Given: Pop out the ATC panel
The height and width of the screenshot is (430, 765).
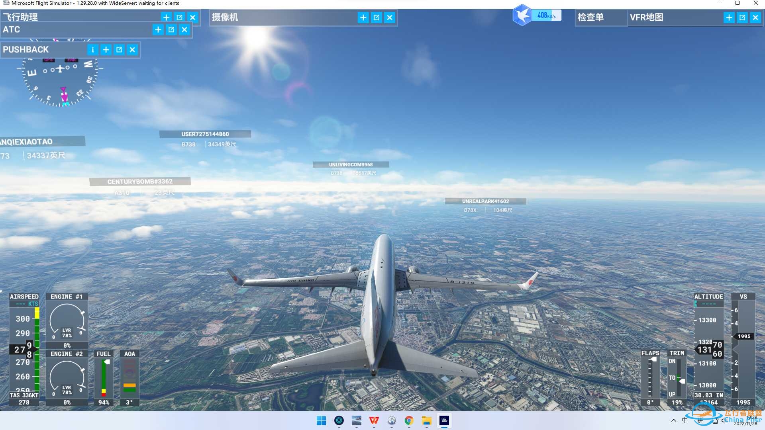Looking at the screenshot, I should pyautogui.click(x=171, y=29).
